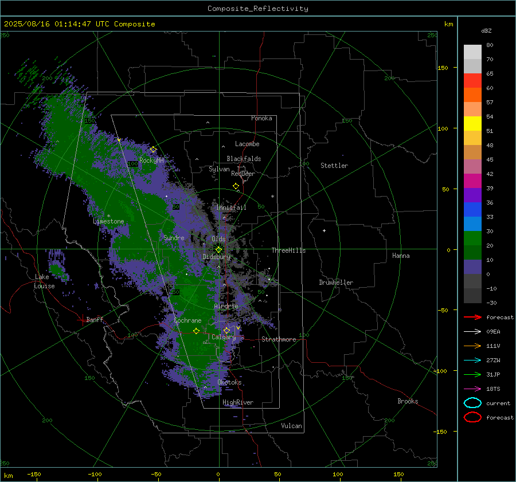516x482 pixels.
Task: Click the magenta 18TS arrow legend icon
Action: tap(472, 389)
